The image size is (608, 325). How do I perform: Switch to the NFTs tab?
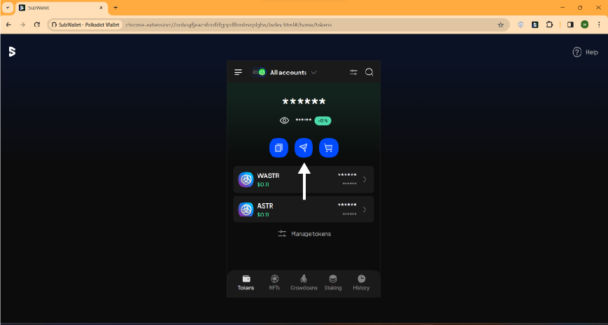pyautogui.click(x=275, y=282)
